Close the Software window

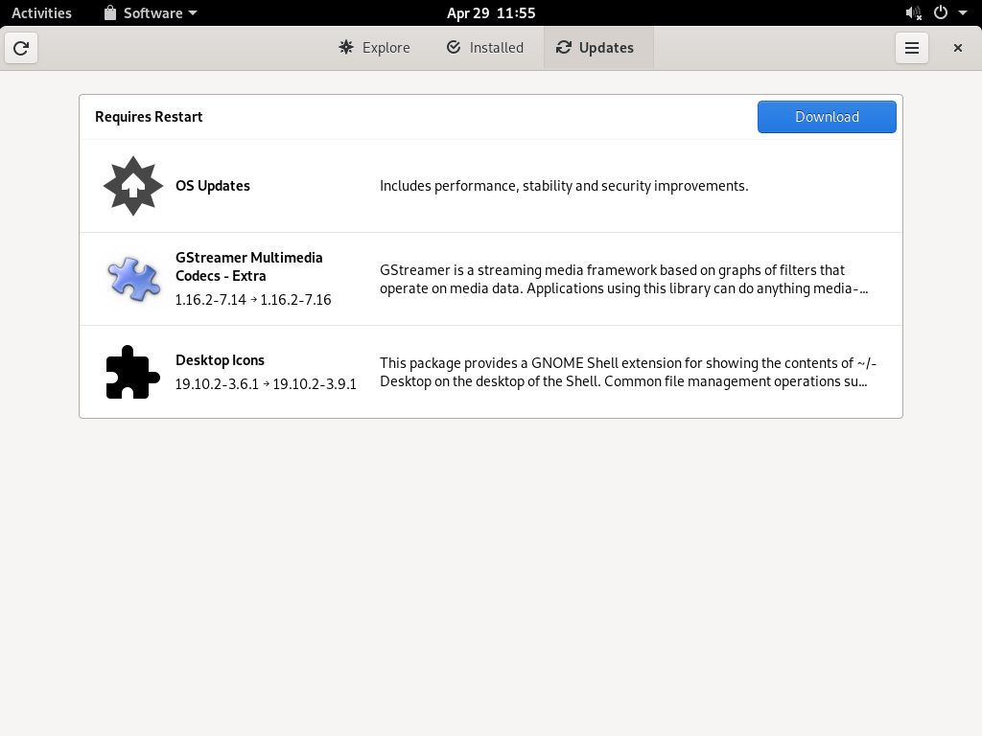click(958, 48)
